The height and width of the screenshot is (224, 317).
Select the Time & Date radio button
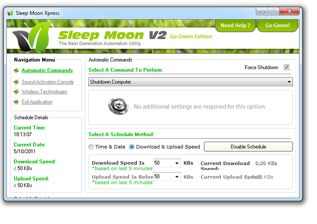tap(91, 147)
